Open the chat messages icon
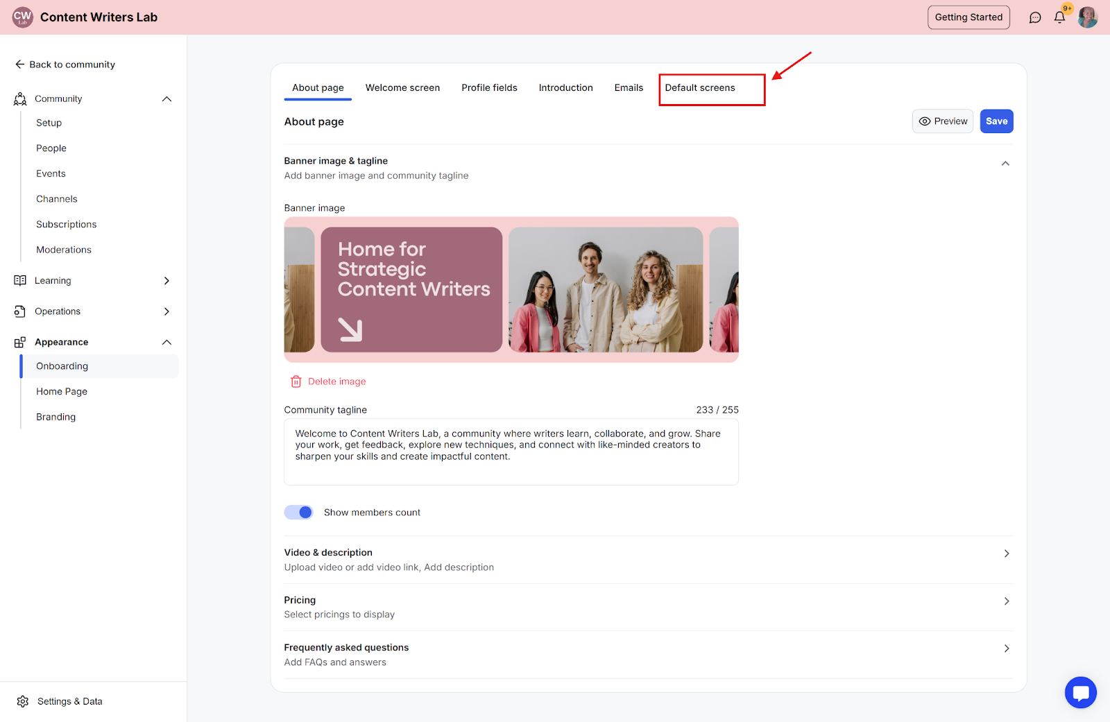This screenshot has width=1110, height=722. [x=1035, y=17]
